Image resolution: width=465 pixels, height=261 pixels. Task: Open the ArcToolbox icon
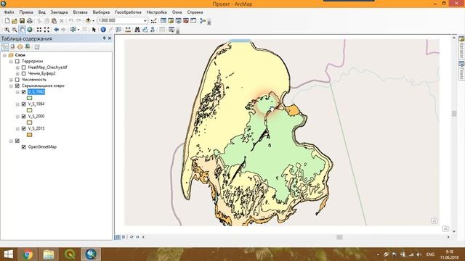(186, 21)
